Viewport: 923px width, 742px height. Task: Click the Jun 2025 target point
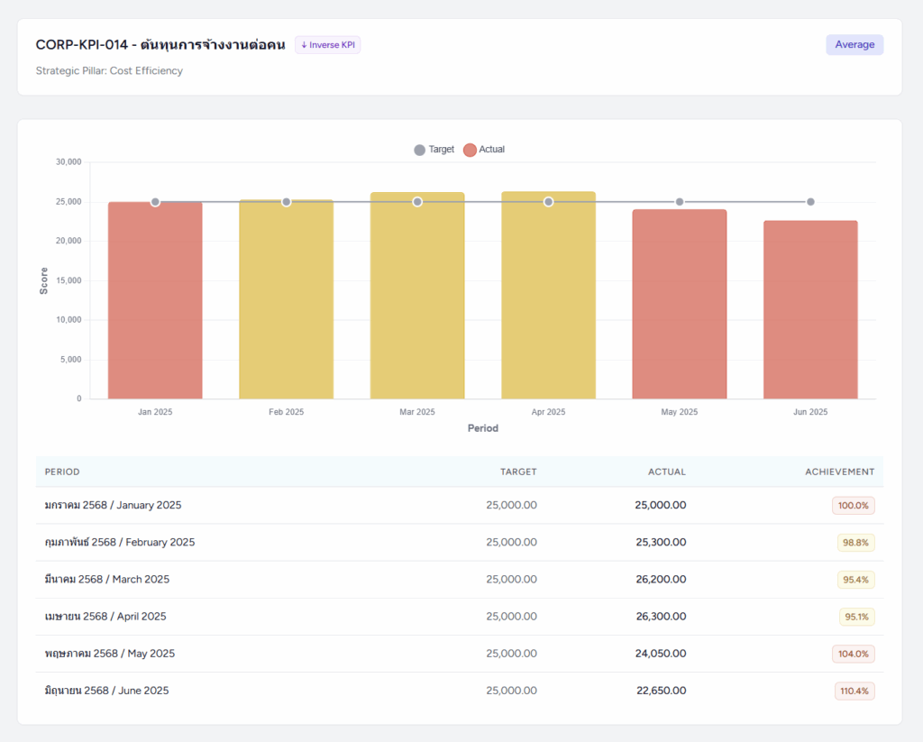click(x=810, y=202)
